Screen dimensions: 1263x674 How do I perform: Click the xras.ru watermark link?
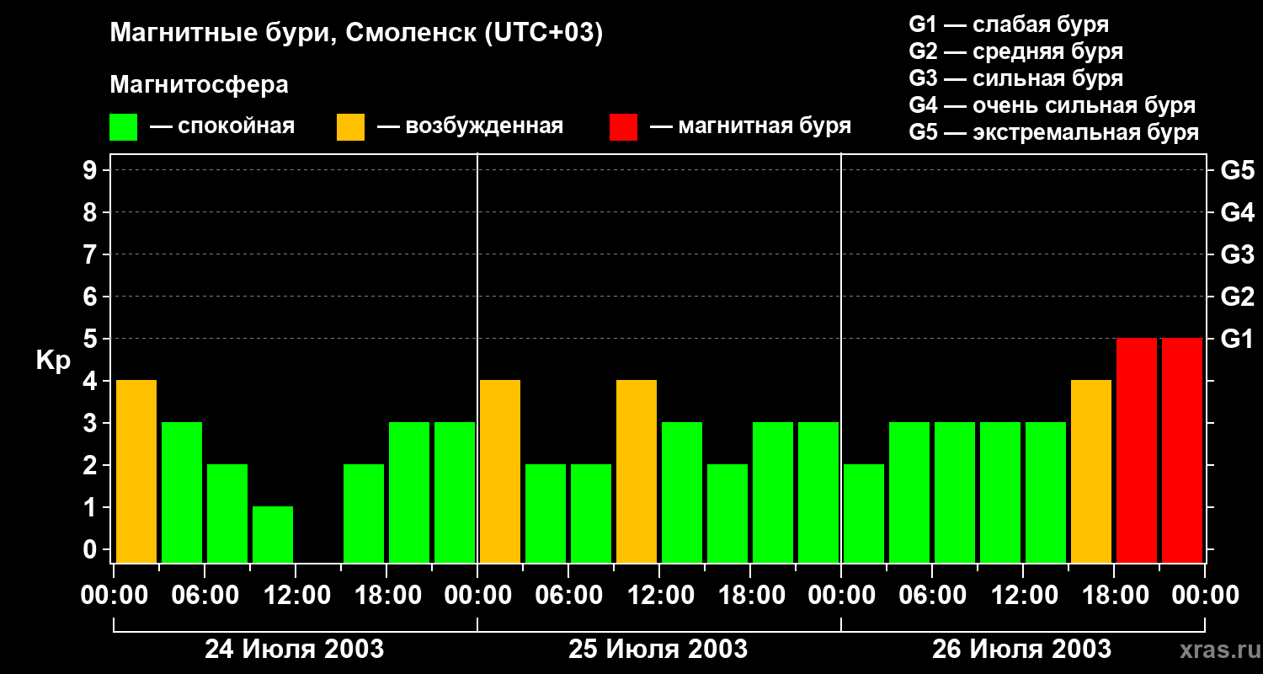click(1216, 650)
